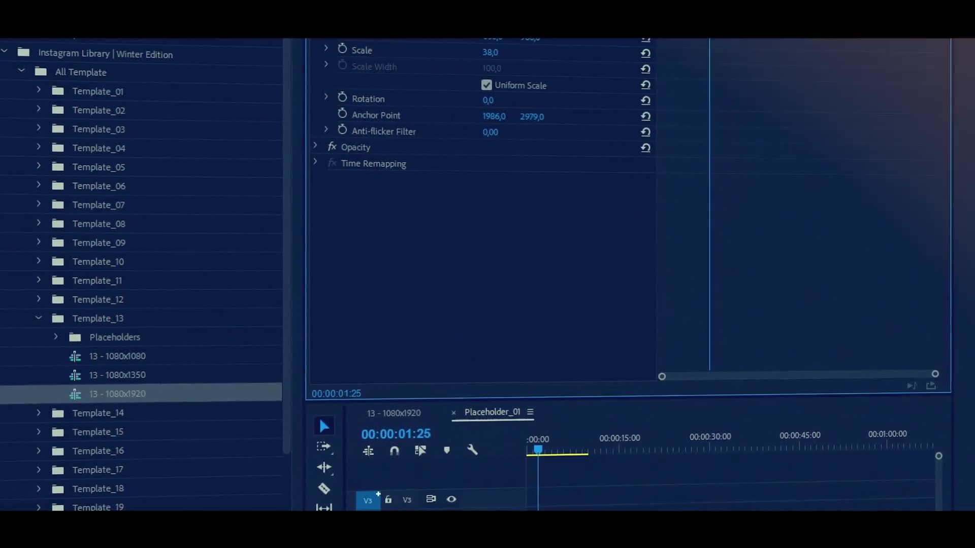975x548 pixels.
Task: Click V3 source patching button
Action: coord(368,500)
